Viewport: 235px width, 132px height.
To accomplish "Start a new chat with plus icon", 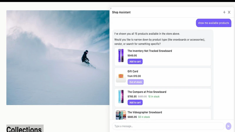I will click(x=224, y=12).
